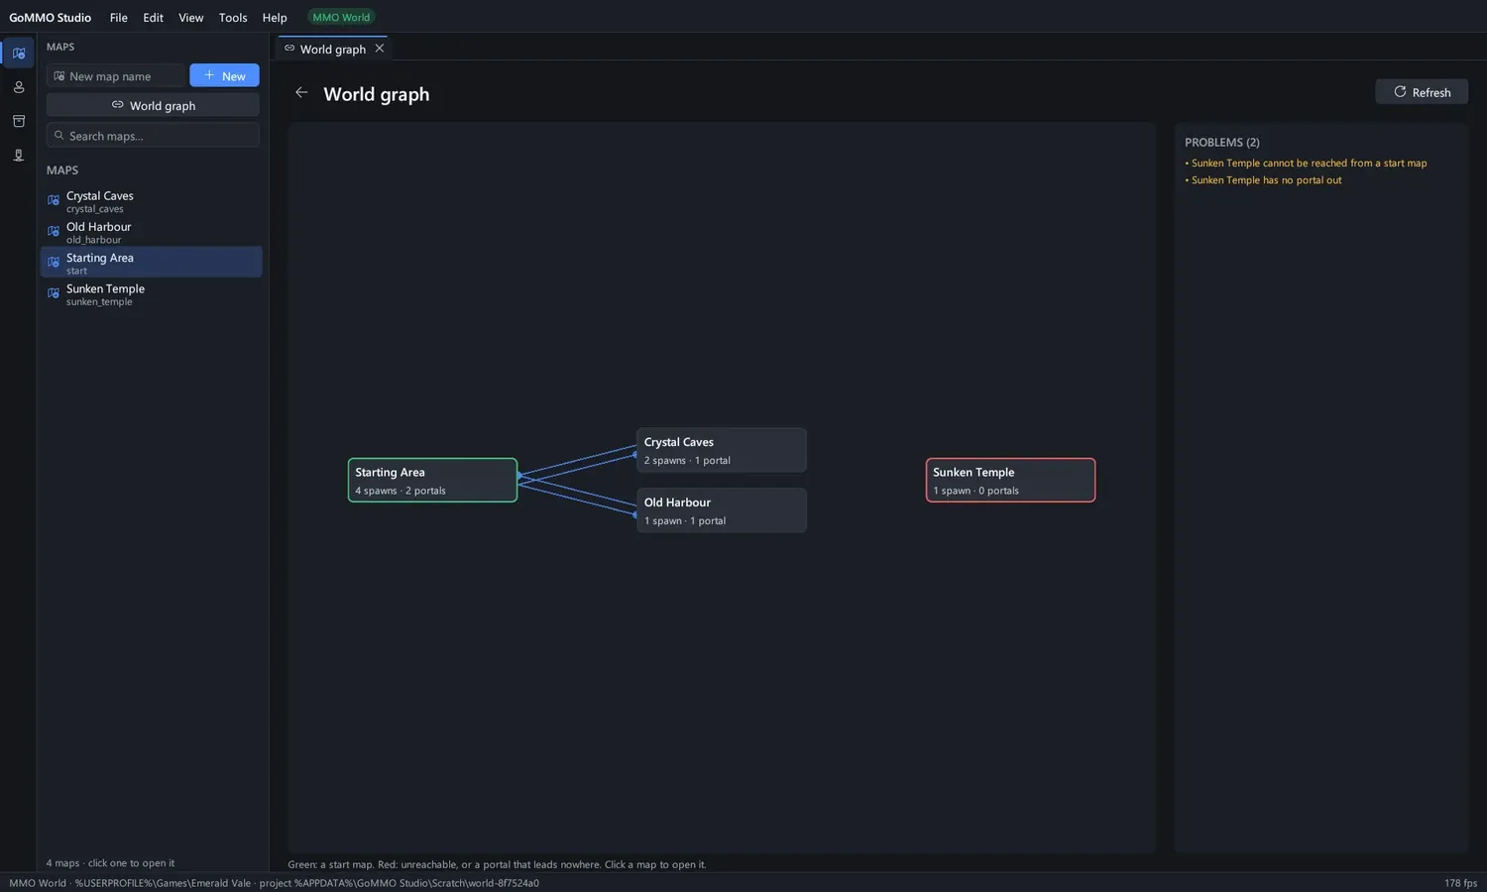Click the World graph sidebar button

[x=153, y=105]
